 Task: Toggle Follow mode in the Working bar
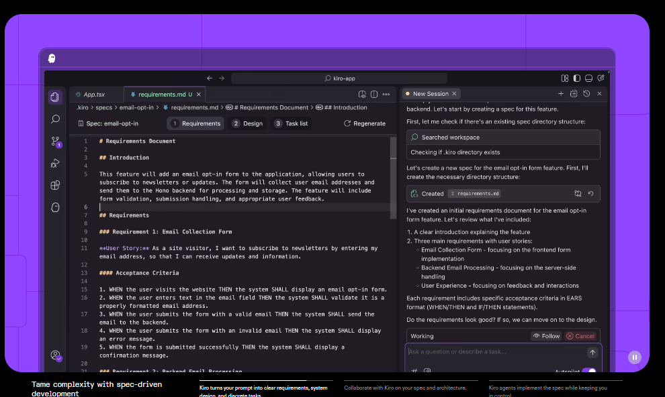[545, 335]
